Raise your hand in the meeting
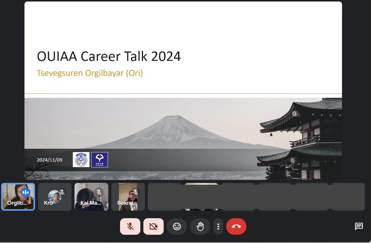 tap(200, 226)
